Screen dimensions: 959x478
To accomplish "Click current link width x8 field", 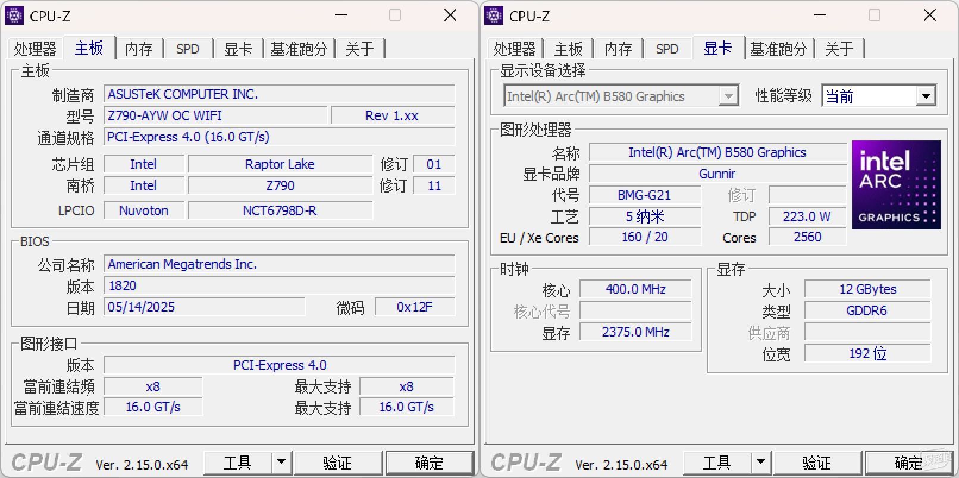I will 153,386.
